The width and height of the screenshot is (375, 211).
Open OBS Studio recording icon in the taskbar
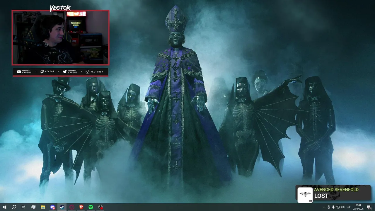point(100,207)
